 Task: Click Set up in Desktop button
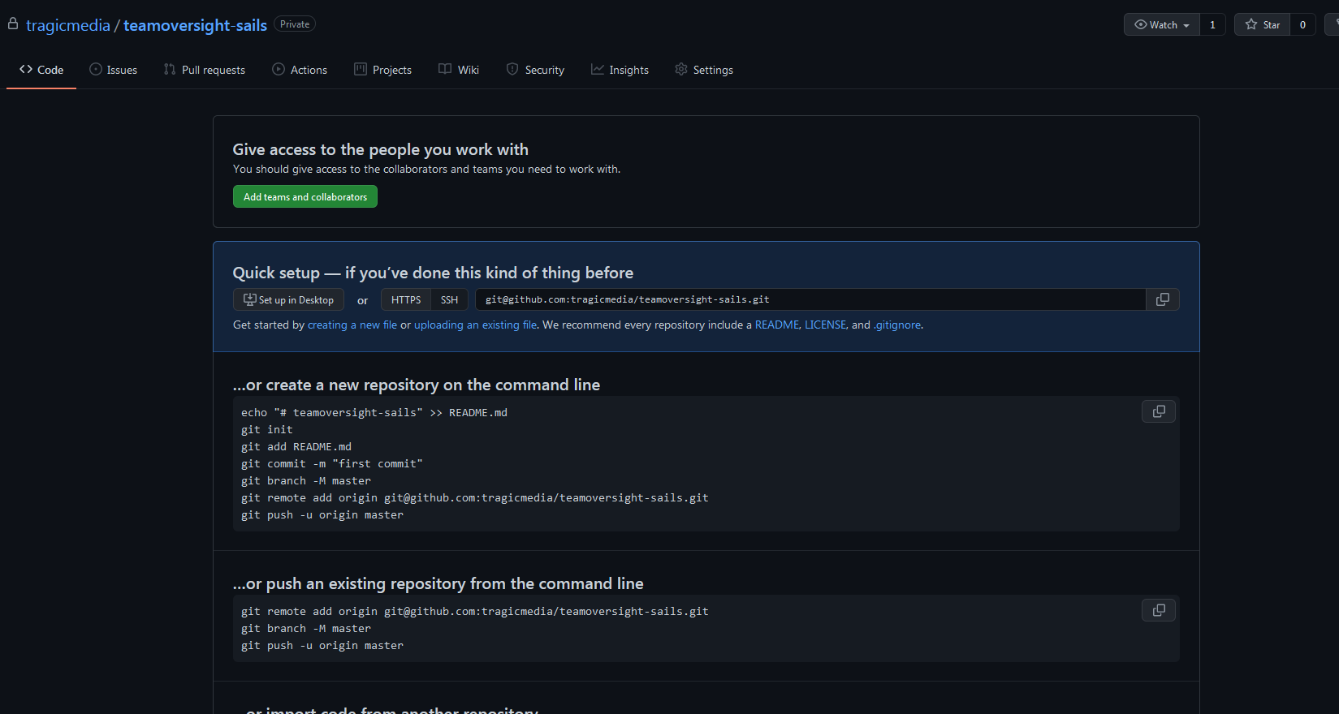pos(288,299)
